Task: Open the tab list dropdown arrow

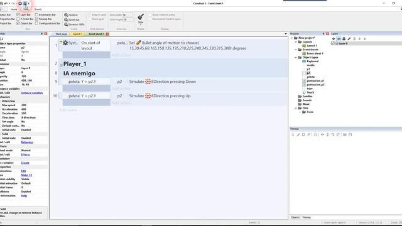Action: pyautogui.click(x=286, y=34)
